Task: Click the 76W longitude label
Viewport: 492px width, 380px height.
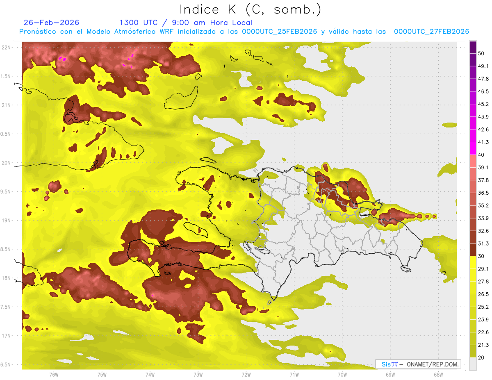Action: (54, 375)
